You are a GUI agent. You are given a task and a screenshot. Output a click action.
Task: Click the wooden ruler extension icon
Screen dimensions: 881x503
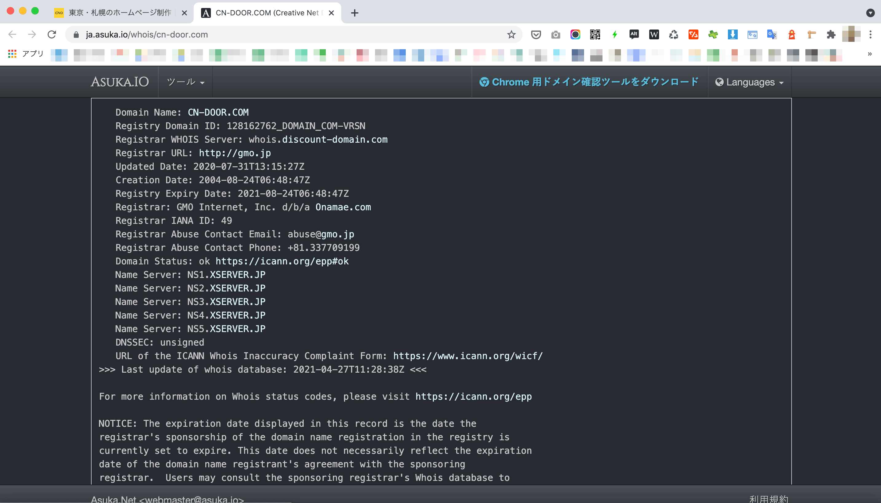tap(811, 34)
